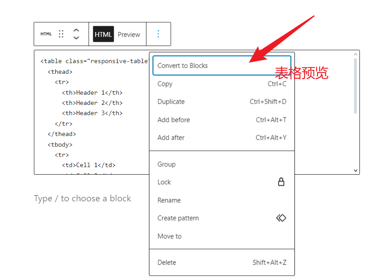The height and width of the screenshot is (280, 392).
Task: Select Add before in the menu
Action: coord(173,120)
